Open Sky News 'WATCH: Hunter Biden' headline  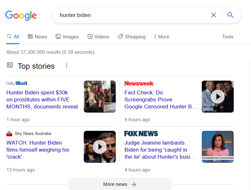tap(38, 150)
